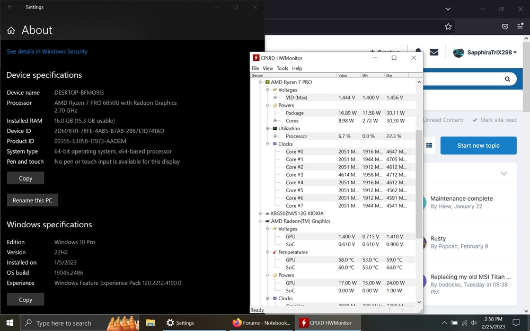
Task: Click the KIOXIA drive icon
Action: [267, 213]
